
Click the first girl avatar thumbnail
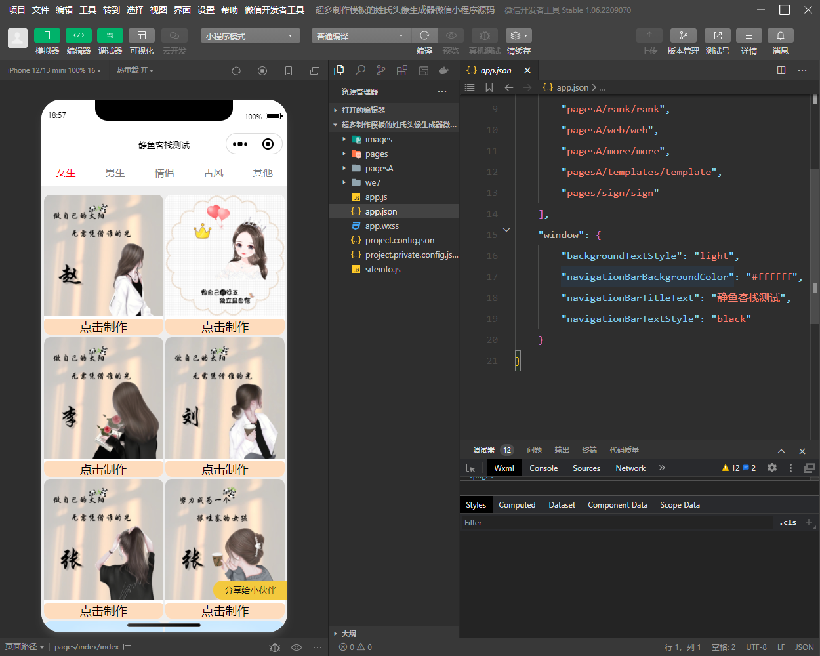(x=104, y=256)
